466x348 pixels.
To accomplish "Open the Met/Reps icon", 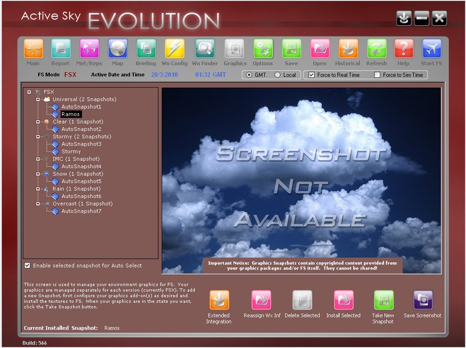I will (x=89, y=48).
